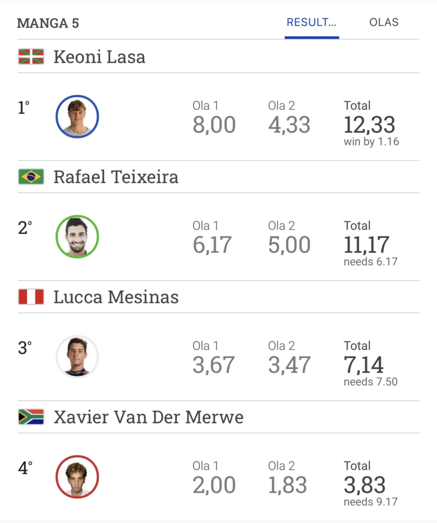
Task: Click the Brazil flag icon
Action: coord(31,177)
